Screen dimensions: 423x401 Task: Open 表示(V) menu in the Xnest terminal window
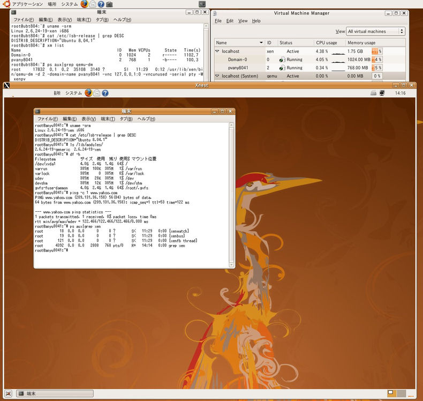[x=89, y=119]
